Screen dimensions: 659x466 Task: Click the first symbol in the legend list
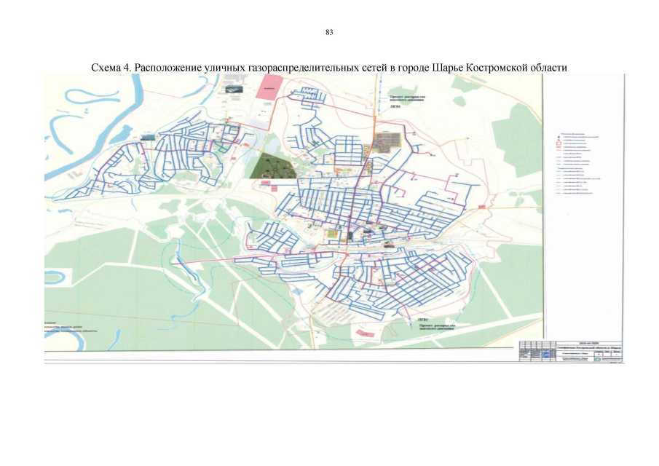pyautogui.click(x=557, y=135)
